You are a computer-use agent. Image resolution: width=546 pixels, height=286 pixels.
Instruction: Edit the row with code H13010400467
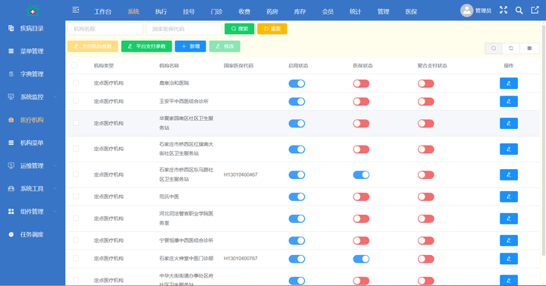click(x=508, y=175)
